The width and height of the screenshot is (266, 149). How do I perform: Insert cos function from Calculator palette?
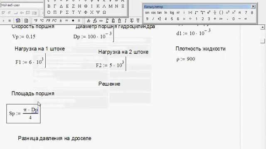click(153, 13)
